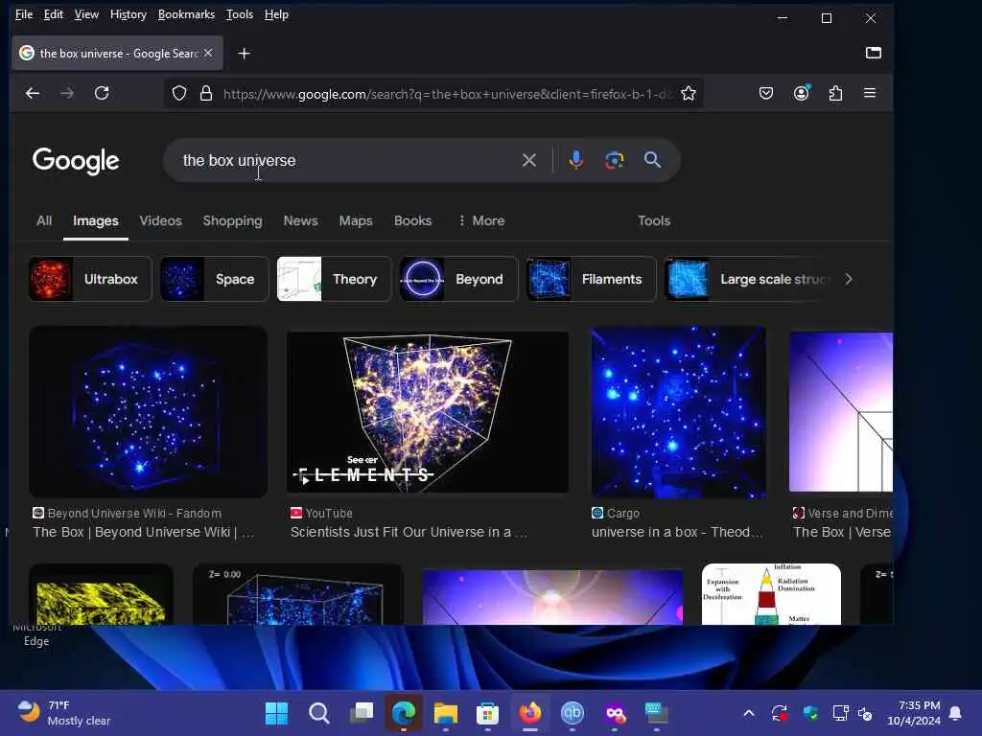Go back using the browser back arrow
The image size is (982, 736).
click(x=33, y=93)
